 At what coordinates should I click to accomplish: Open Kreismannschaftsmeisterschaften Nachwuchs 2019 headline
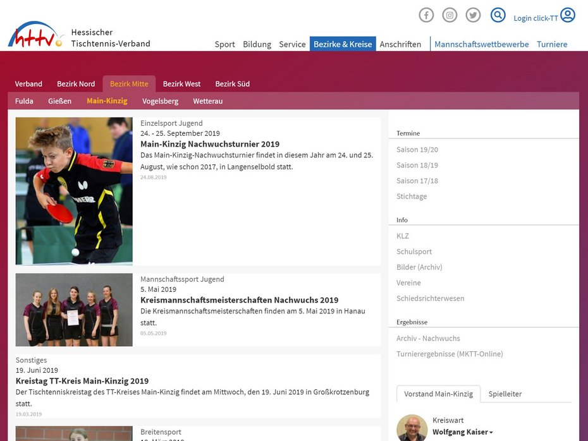click(x=239, y=299)
